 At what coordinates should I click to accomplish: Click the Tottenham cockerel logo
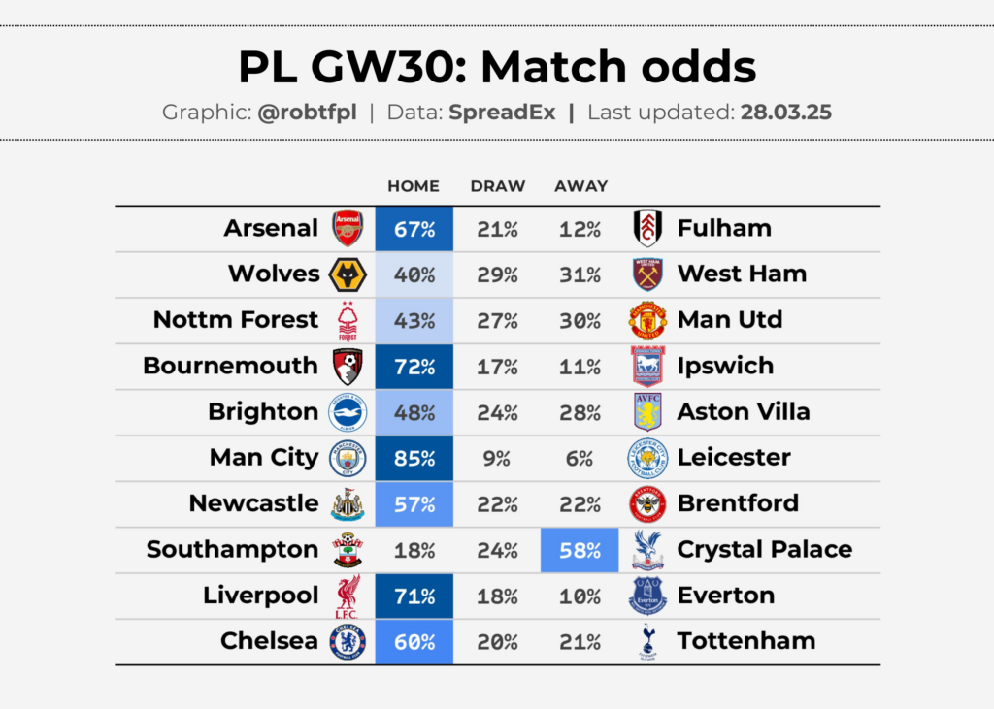(x=647, y=642)
